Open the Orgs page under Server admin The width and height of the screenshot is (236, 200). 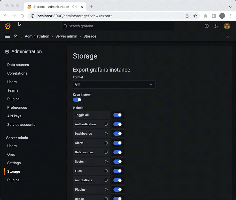11,154
